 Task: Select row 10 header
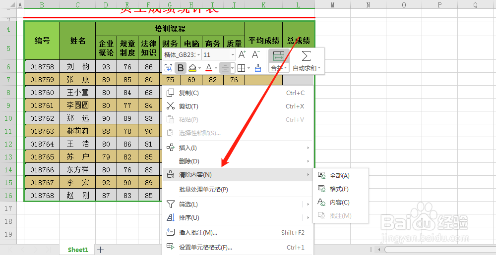8,118
